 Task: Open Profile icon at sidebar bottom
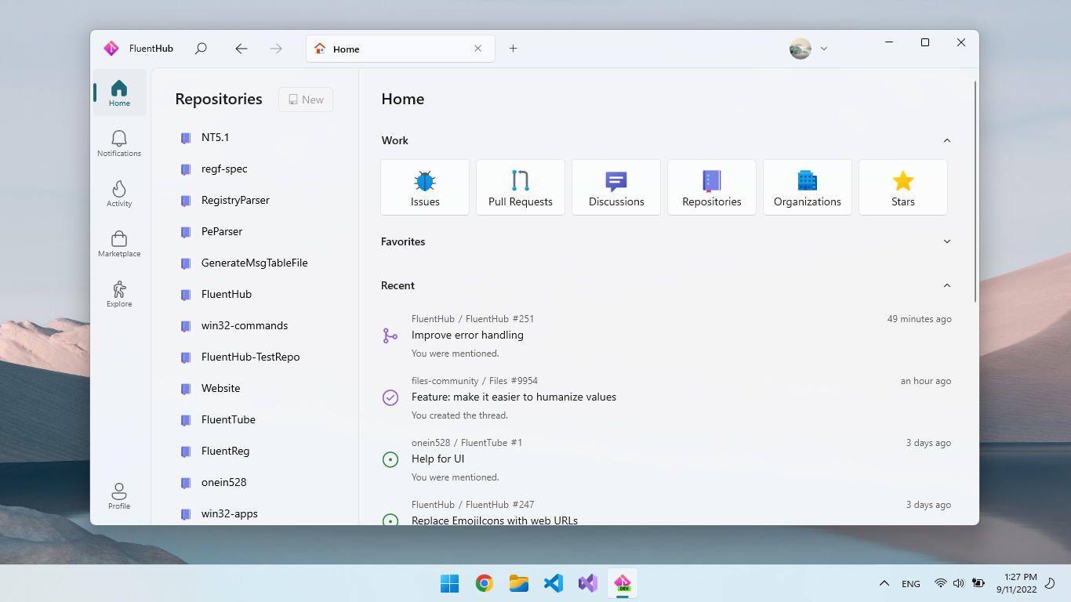click(119, 495)
